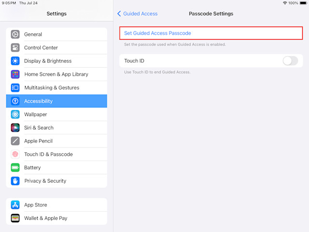Image resolution: width=309 pixels, height=232 pixels.
Task: Go back via the Guided Access chevron
Action: tap(119, 14)
